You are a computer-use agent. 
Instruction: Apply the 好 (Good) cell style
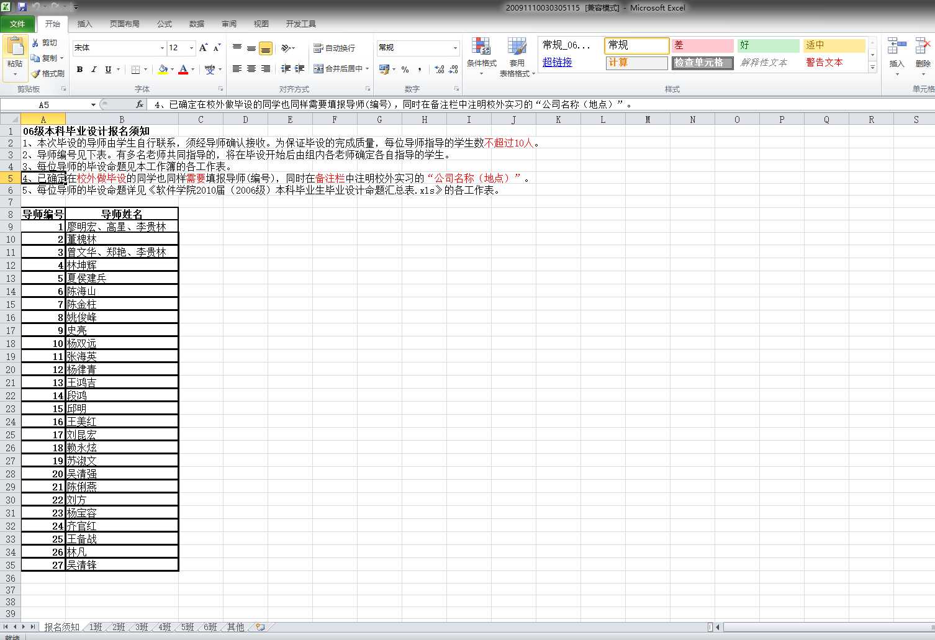point(768,45)
